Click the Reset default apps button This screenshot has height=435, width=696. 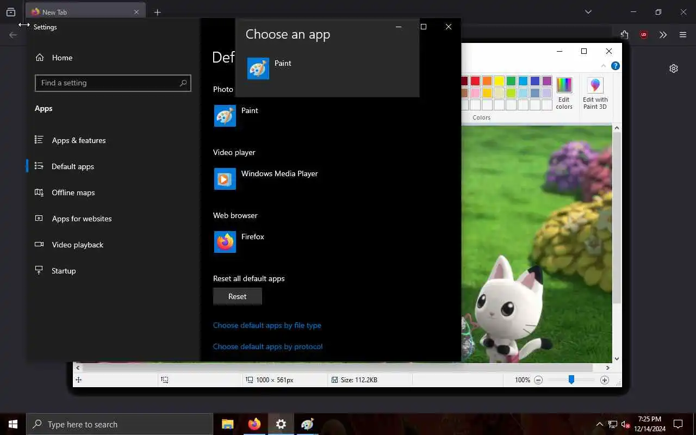click(x=238, y=296)
